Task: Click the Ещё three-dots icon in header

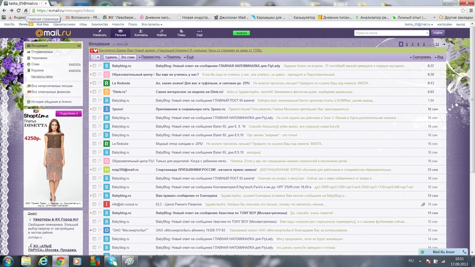Action: click(199, 32)
